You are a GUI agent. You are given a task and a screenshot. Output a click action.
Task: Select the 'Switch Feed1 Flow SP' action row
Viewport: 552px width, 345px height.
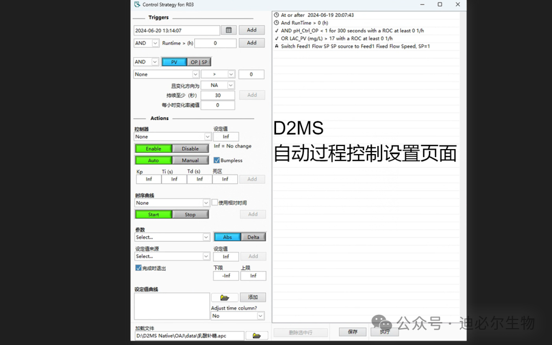pyautogui.click(x=366, y=46)
